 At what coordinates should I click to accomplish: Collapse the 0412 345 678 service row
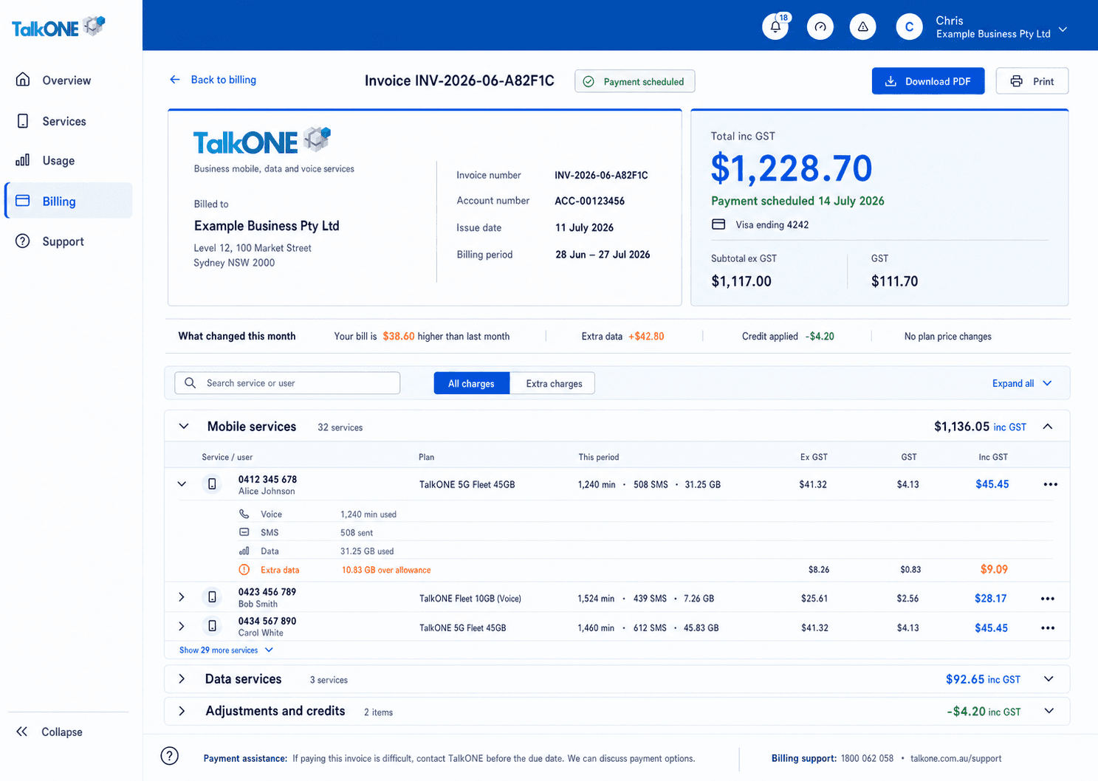182,484
